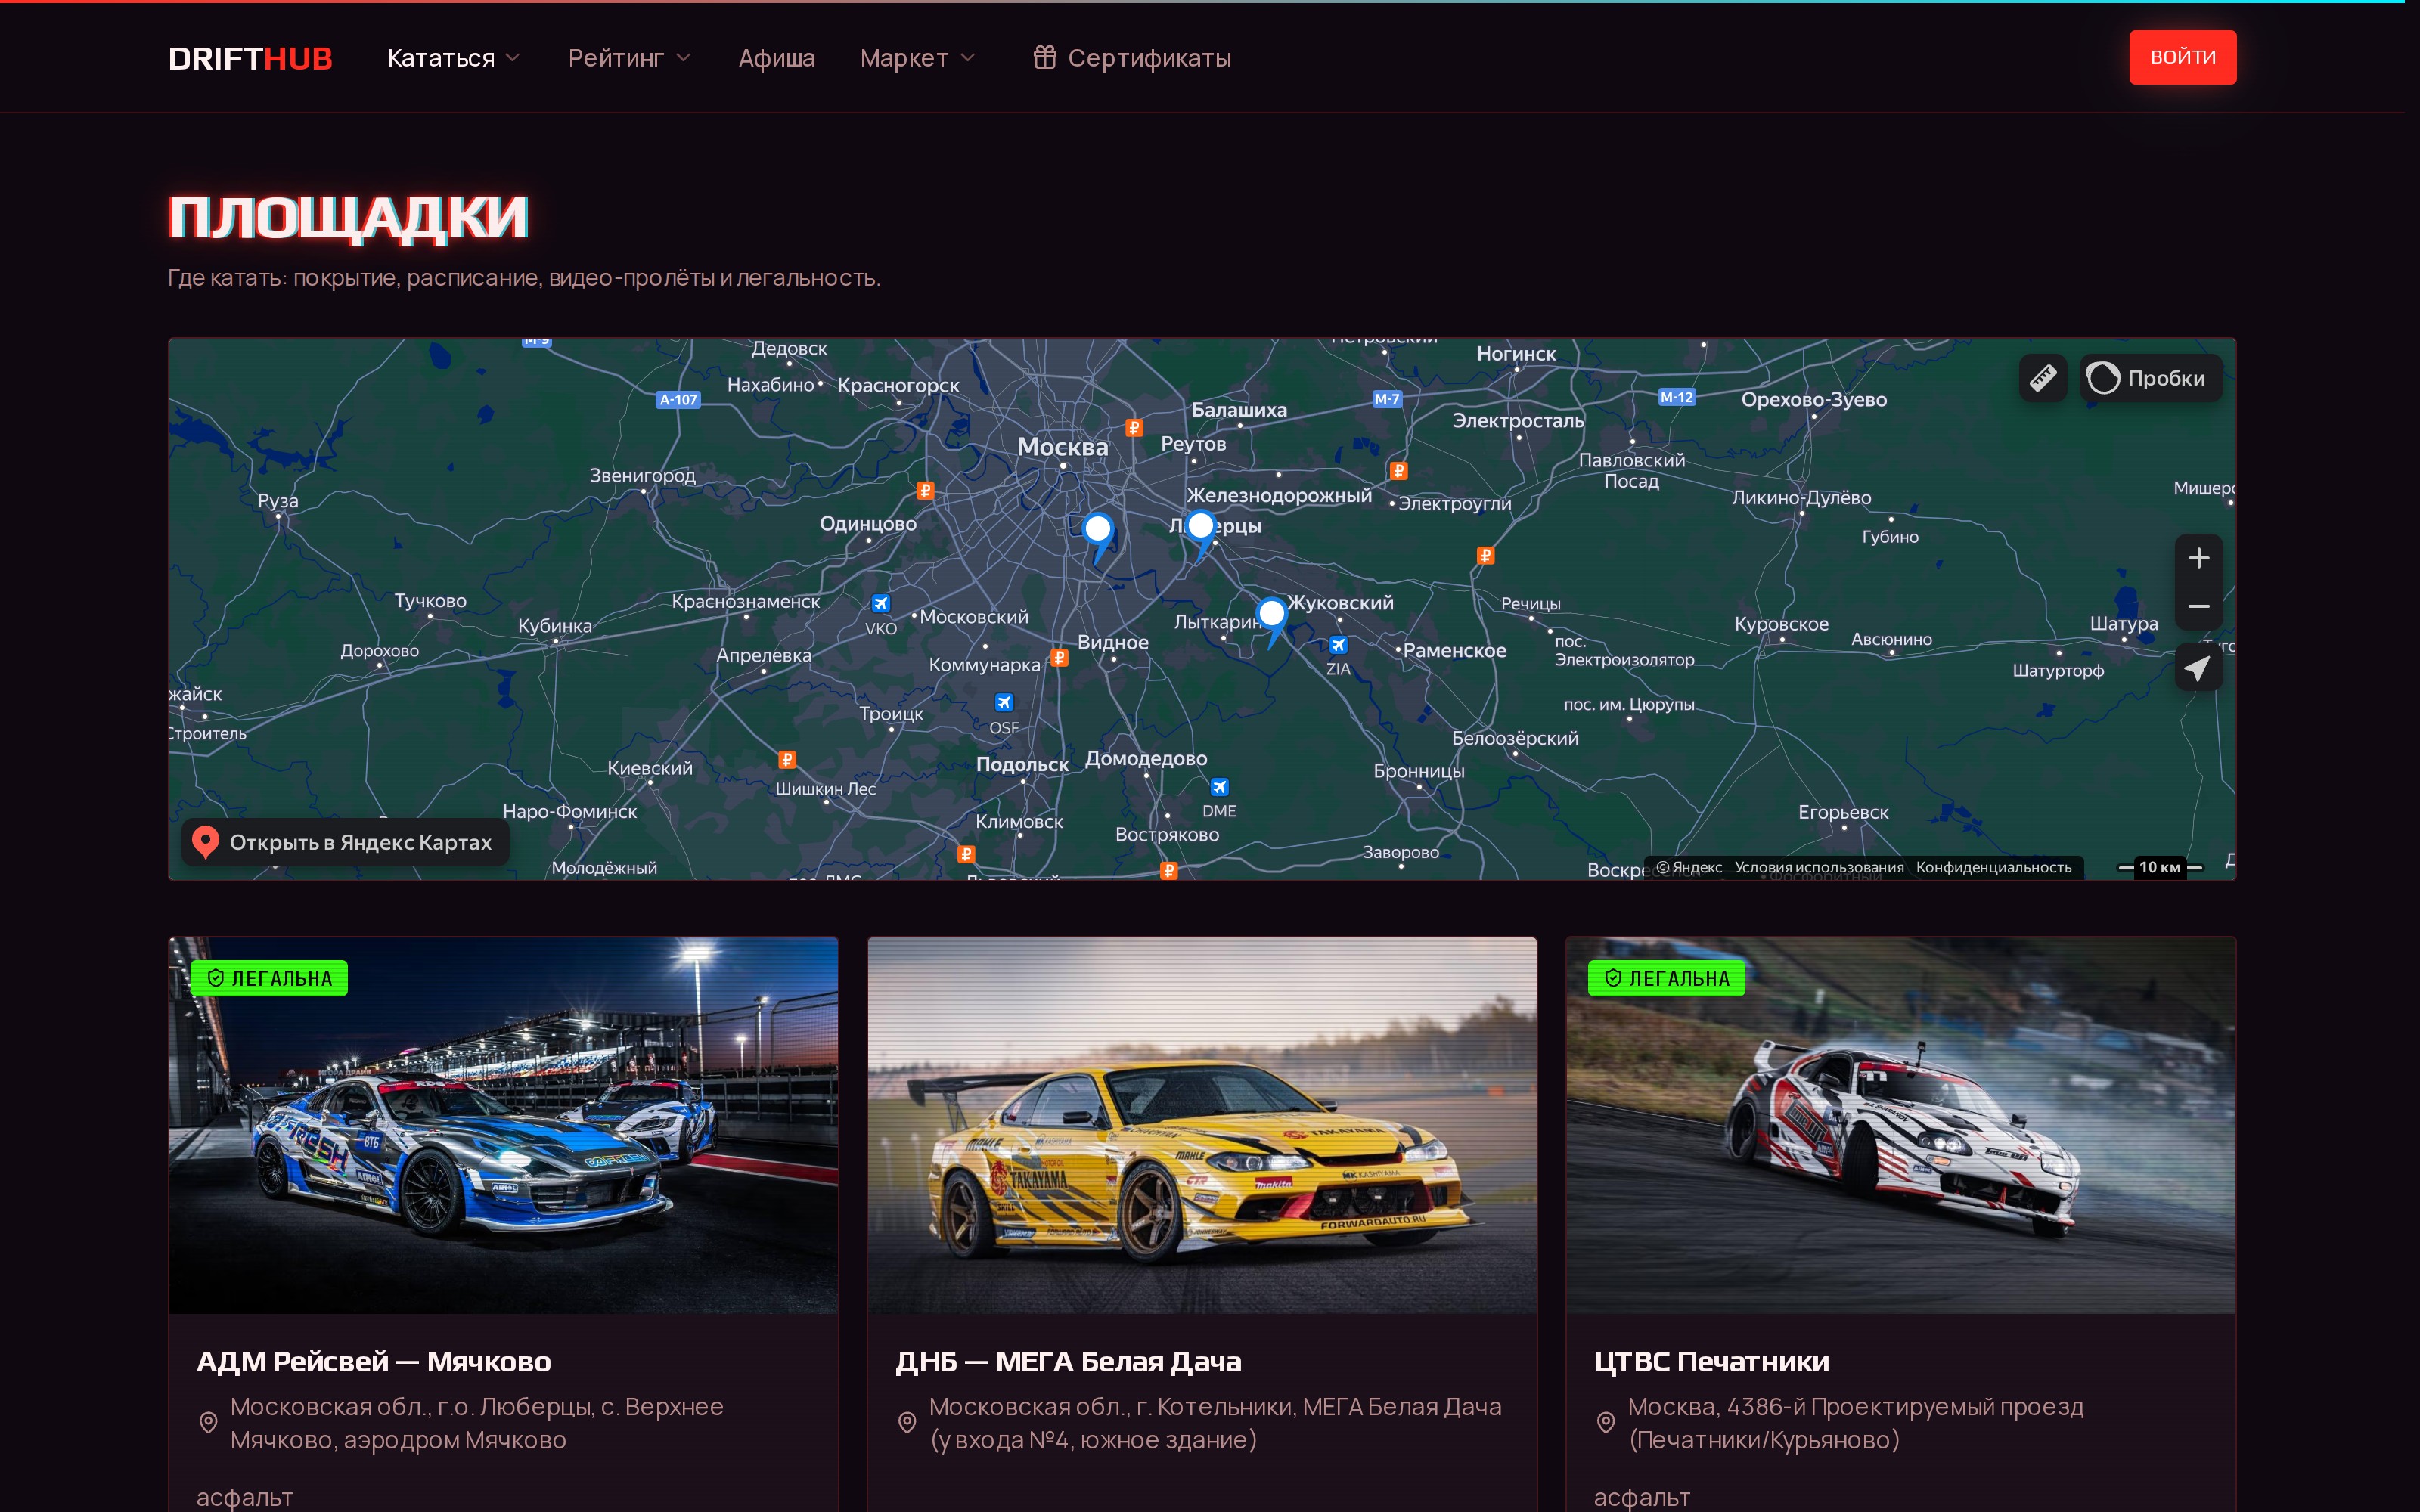The height and width of the screenshot is (1512, 2420).
Task: Click the M-12 highway shield on map
Action: click(x=1677, y=397)
